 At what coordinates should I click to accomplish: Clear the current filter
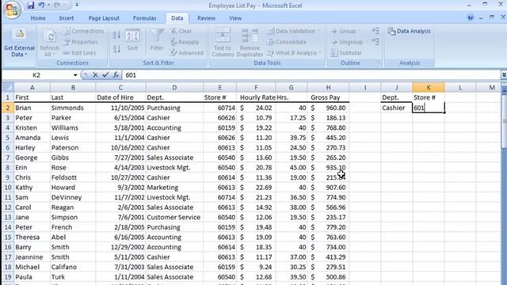tap(181, 31)
